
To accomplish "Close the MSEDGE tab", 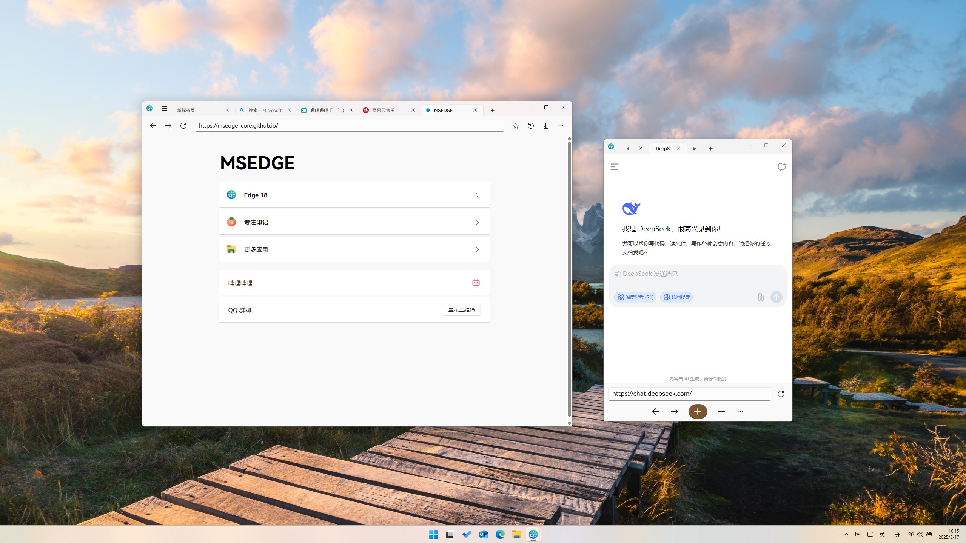I will 475,110.
